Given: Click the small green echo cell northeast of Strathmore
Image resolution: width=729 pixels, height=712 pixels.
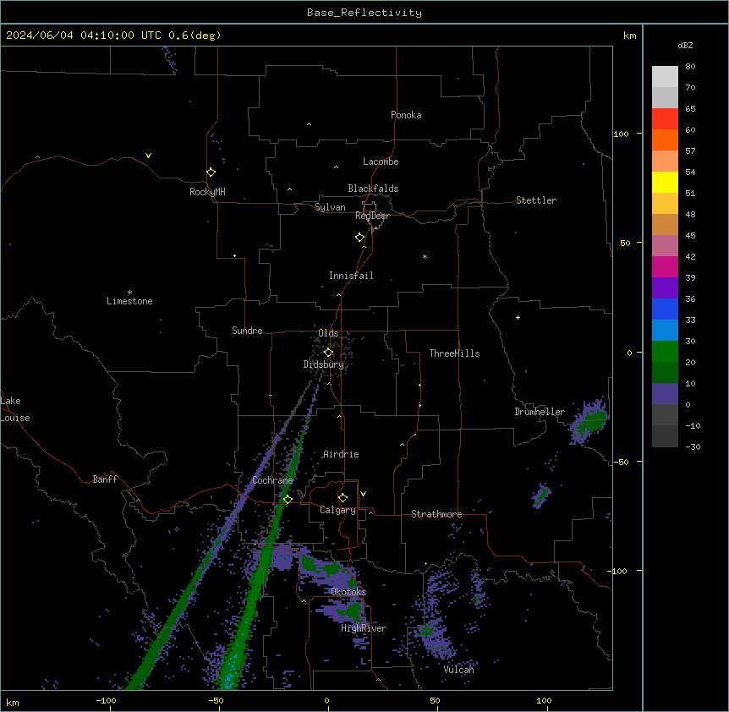Looking at the screenshot, I should (541, 496).
